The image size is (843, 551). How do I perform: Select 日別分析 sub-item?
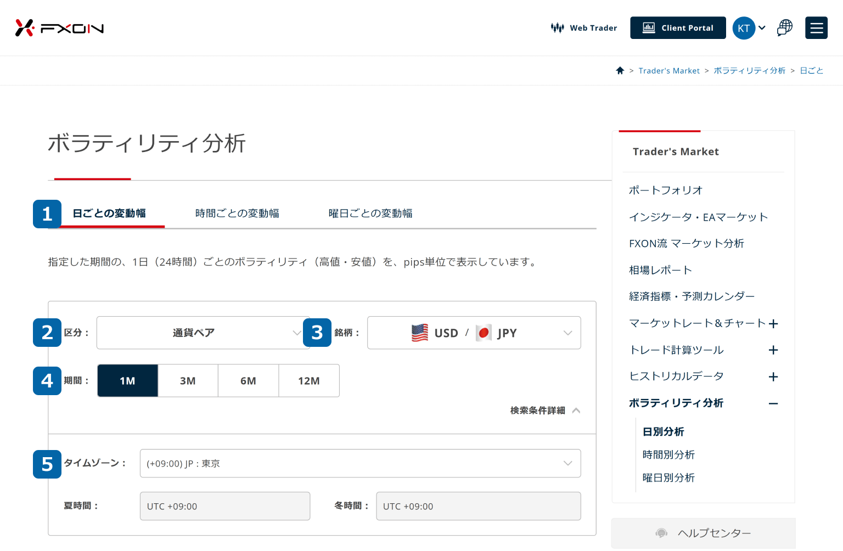pos(663,432)
